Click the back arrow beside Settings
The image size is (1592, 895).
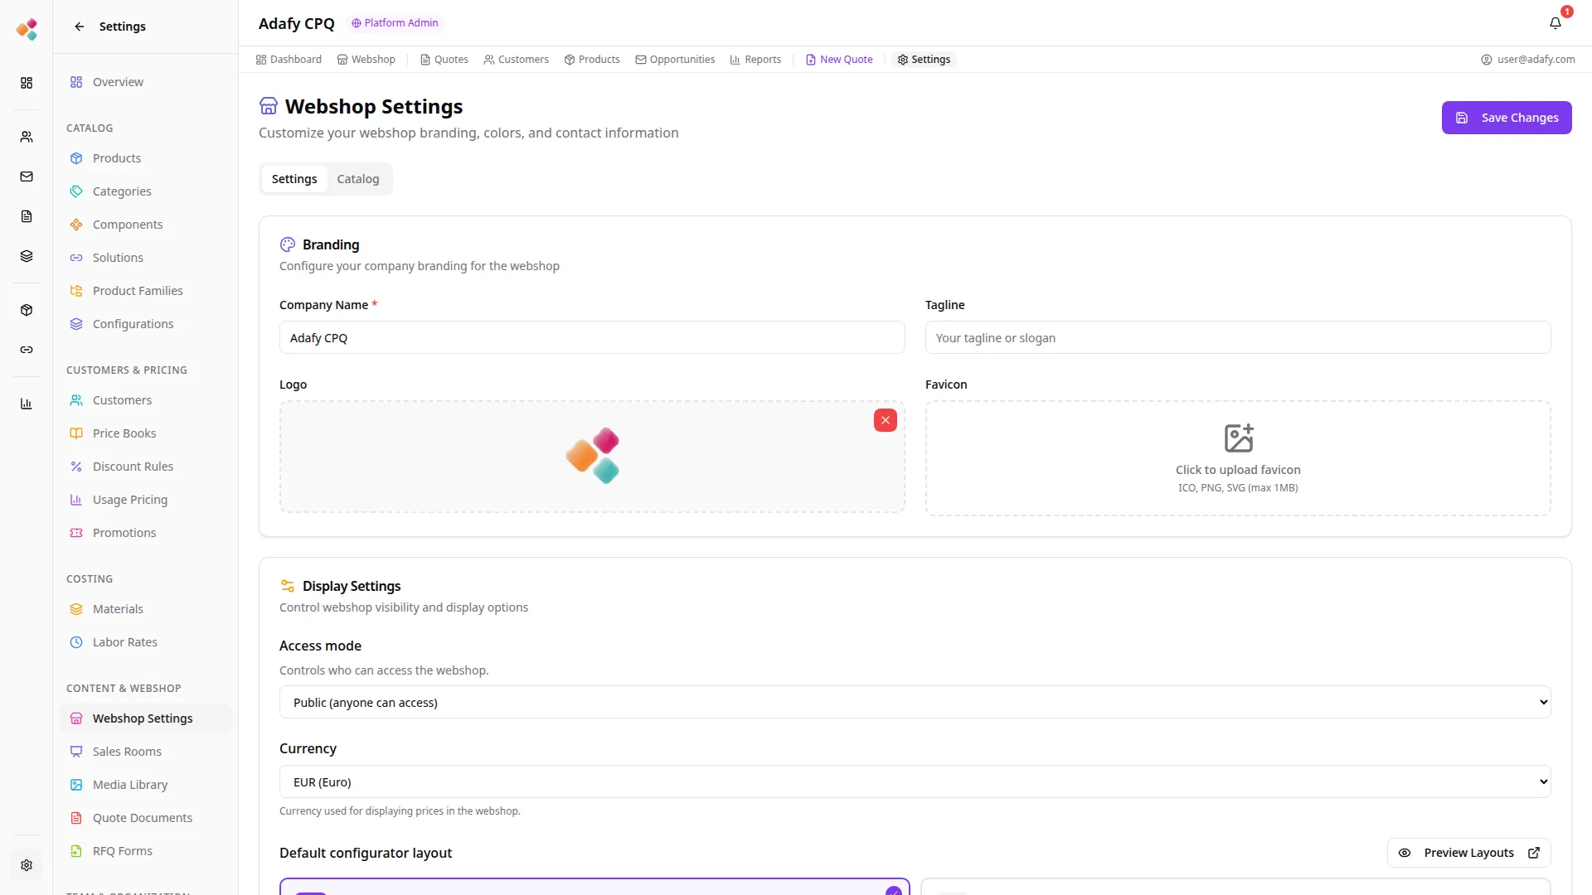[80, 27]
